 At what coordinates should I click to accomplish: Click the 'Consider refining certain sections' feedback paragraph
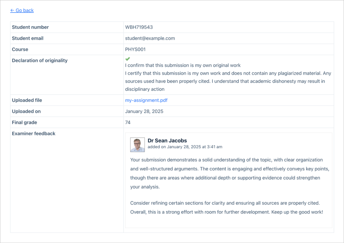[227, 207]
